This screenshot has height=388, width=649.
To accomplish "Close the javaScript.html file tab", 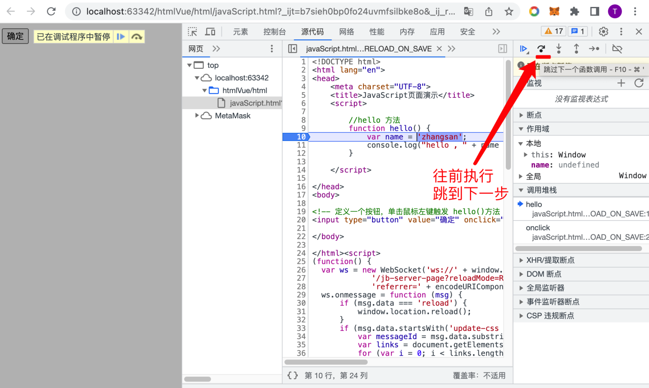I will 439,49.
